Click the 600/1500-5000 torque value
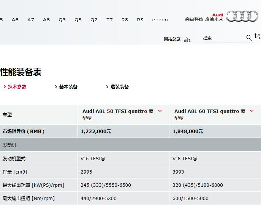This screenshot has width=261, height=205. (x=190, y=198)
